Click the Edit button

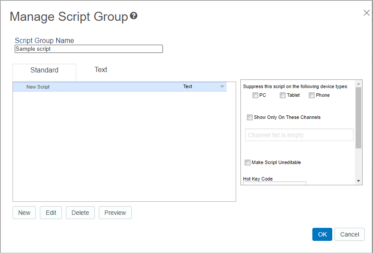click(x=51, y=213)
